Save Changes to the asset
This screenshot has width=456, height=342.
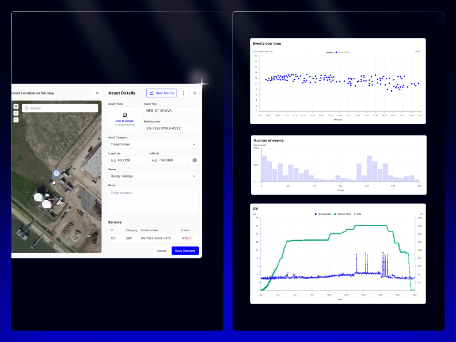(185, 251)
